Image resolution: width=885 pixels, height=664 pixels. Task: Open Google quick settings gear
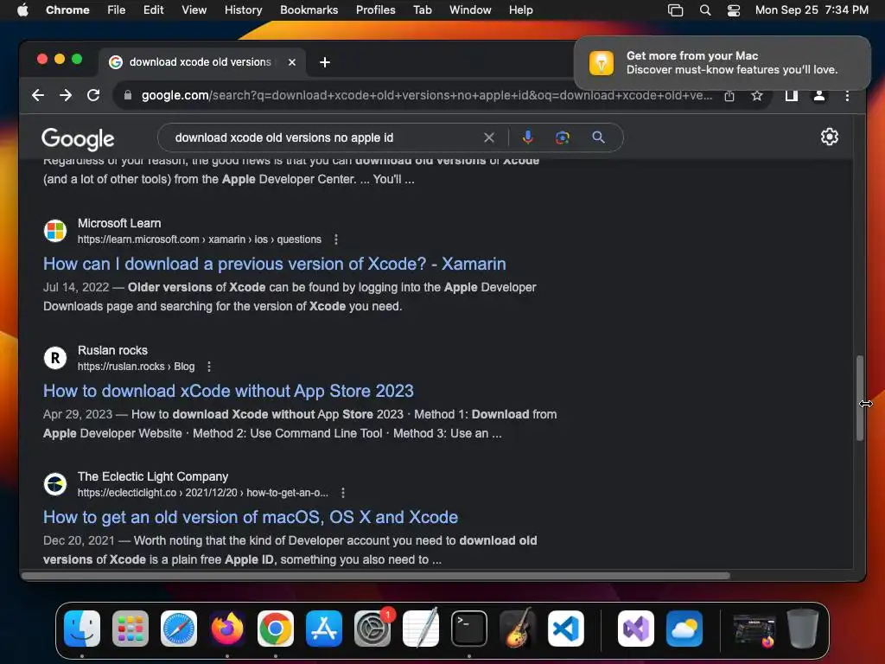pyautogui.click(x=829, y=137)
